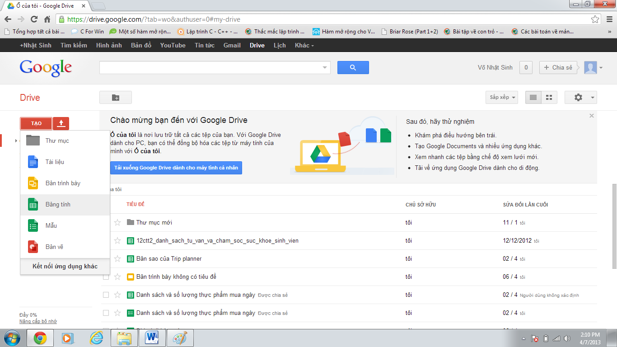The height and width of the screenshot is (347, 617).
Task: Click the + Chia sẻ button
Action: pos(558,67)
